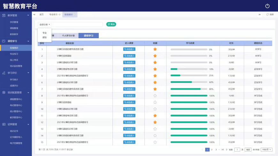Collapse 学习评价 section using its arrow
This screenshot has width=278, height=156.
coord(28,73)
